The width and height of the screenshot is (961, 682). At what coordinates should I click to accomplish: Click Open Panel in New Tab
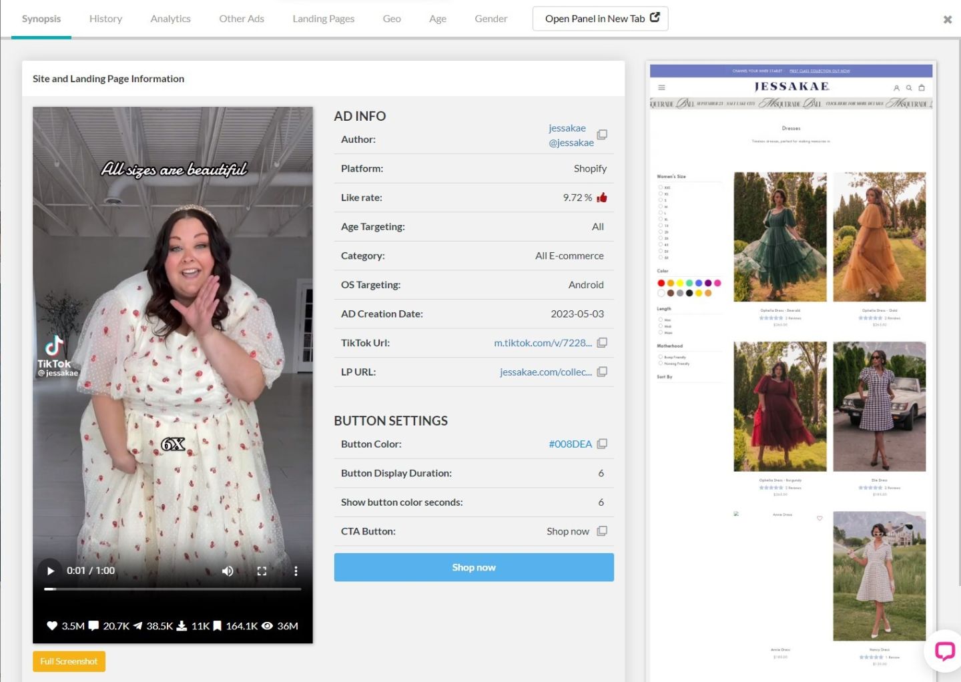click(601, 19)
